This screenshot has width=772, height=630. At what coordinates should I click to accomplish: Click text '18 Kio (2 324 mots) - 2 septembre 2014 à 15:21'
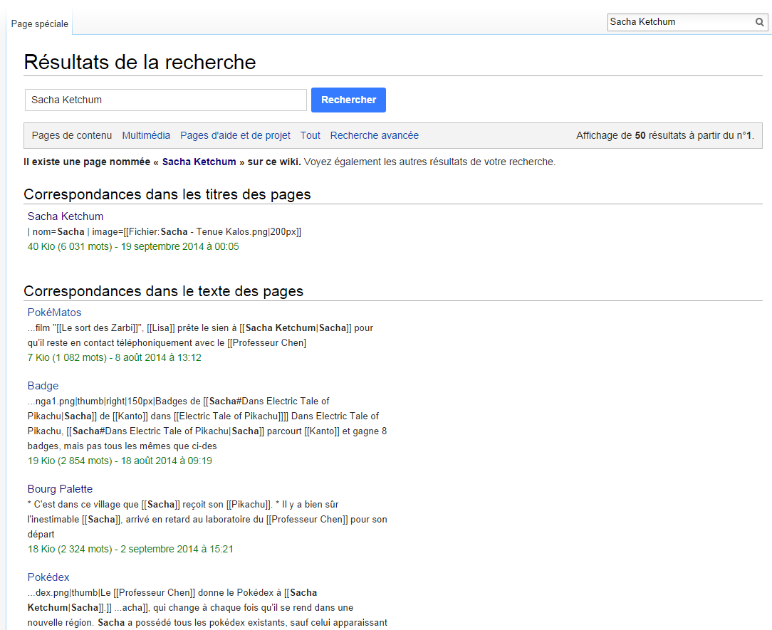130,550
